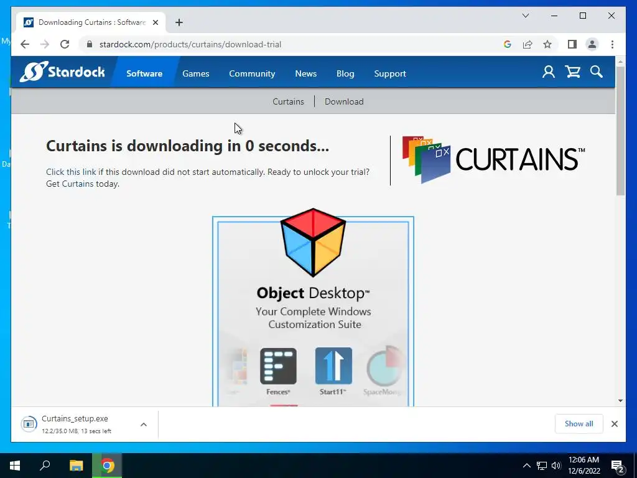Click the page vertical scrollbar thumb

point(620,130)
